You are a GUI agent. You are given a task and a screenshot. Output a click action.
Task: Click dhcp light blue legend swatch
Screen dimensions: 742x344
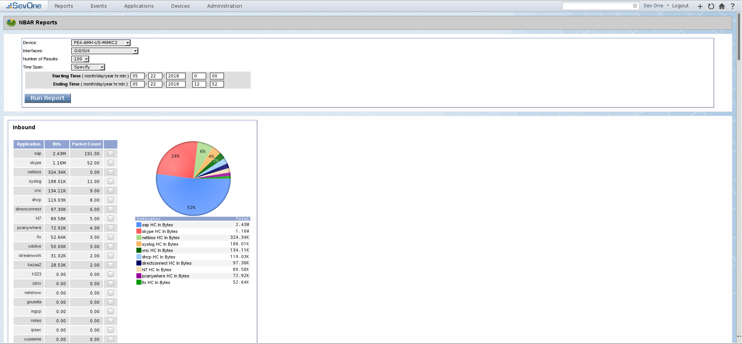[139, 257]
